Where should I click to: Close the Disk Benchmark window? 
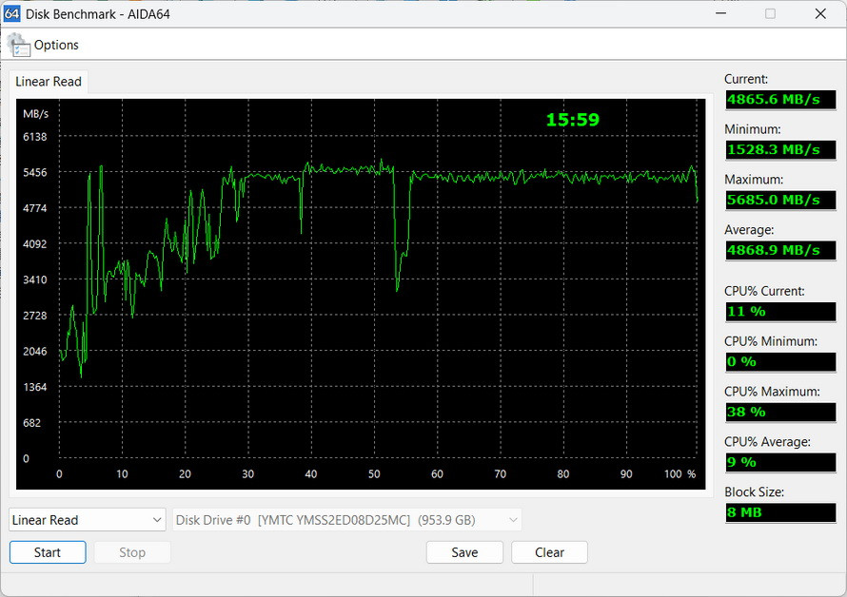(820, 13)
